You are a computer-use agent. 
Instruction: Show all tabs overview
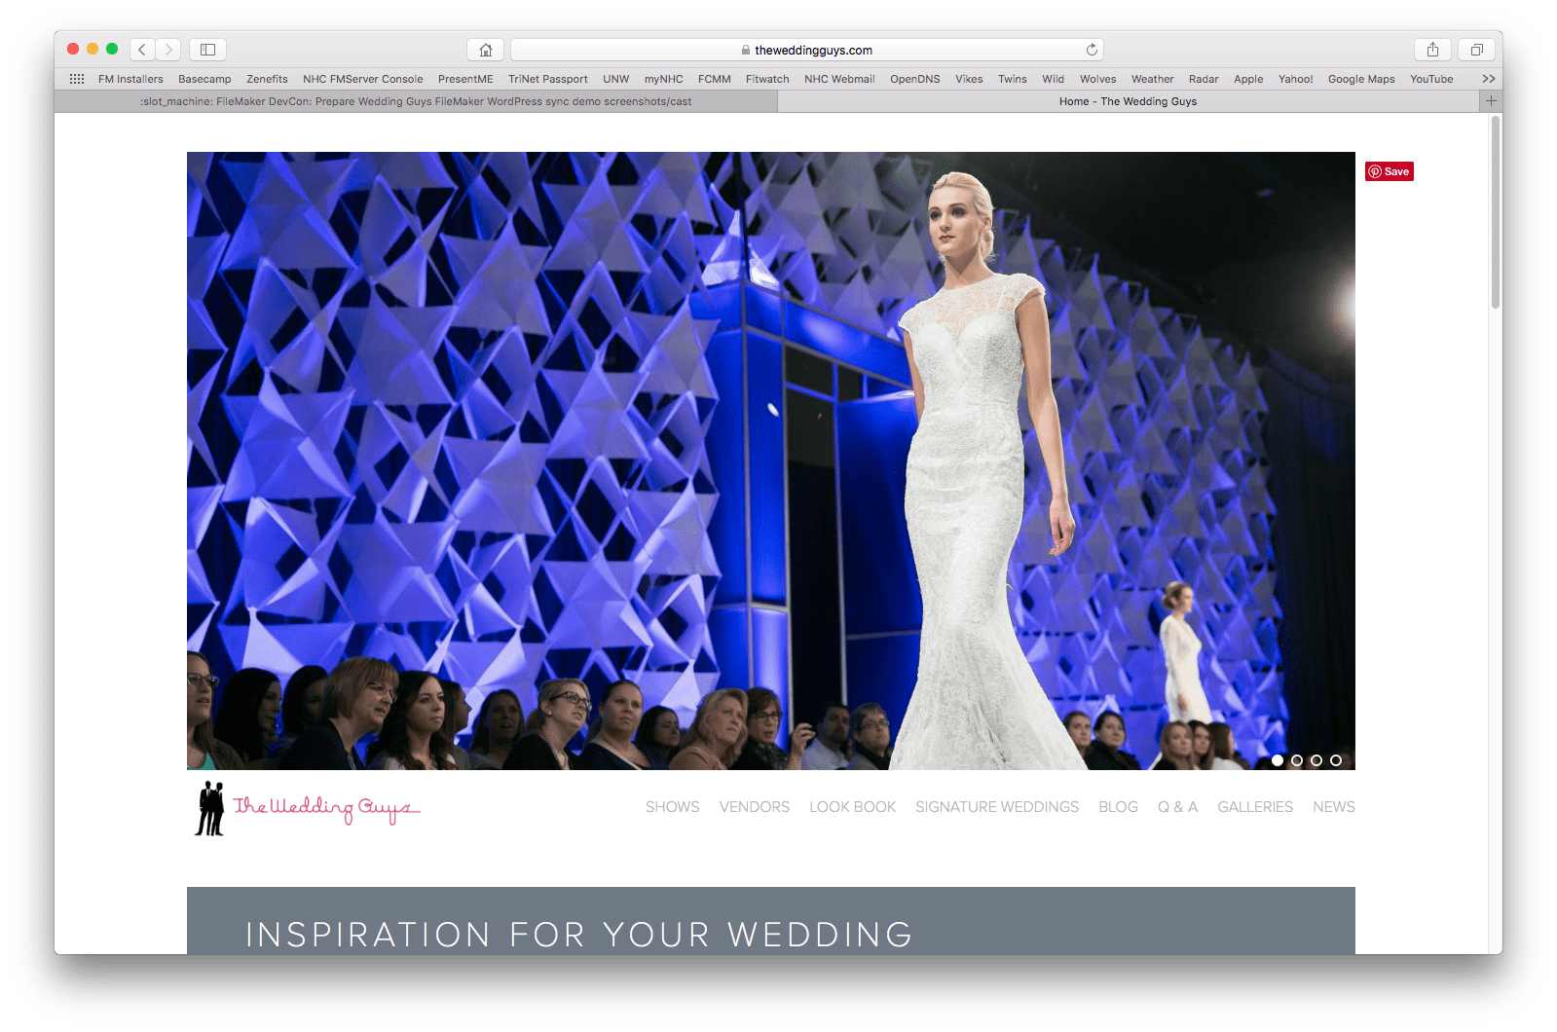pos(1476,50)
